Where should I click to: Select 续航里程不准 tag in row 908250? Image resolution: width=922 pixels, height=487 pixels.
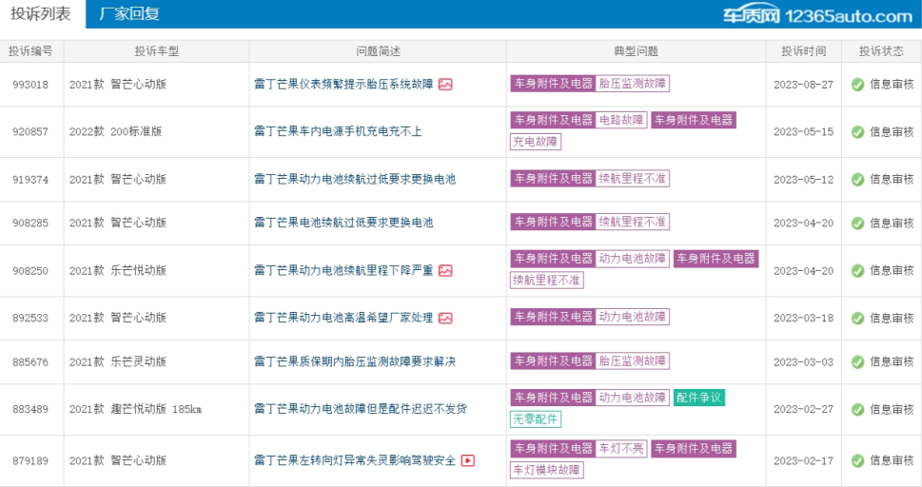[x=546, y=280]
